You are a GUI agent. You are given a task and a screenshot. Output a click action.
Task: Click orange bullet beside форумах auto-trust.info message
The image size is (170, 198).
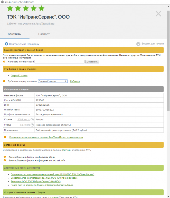pyautogui.click(x=5, y=160)
